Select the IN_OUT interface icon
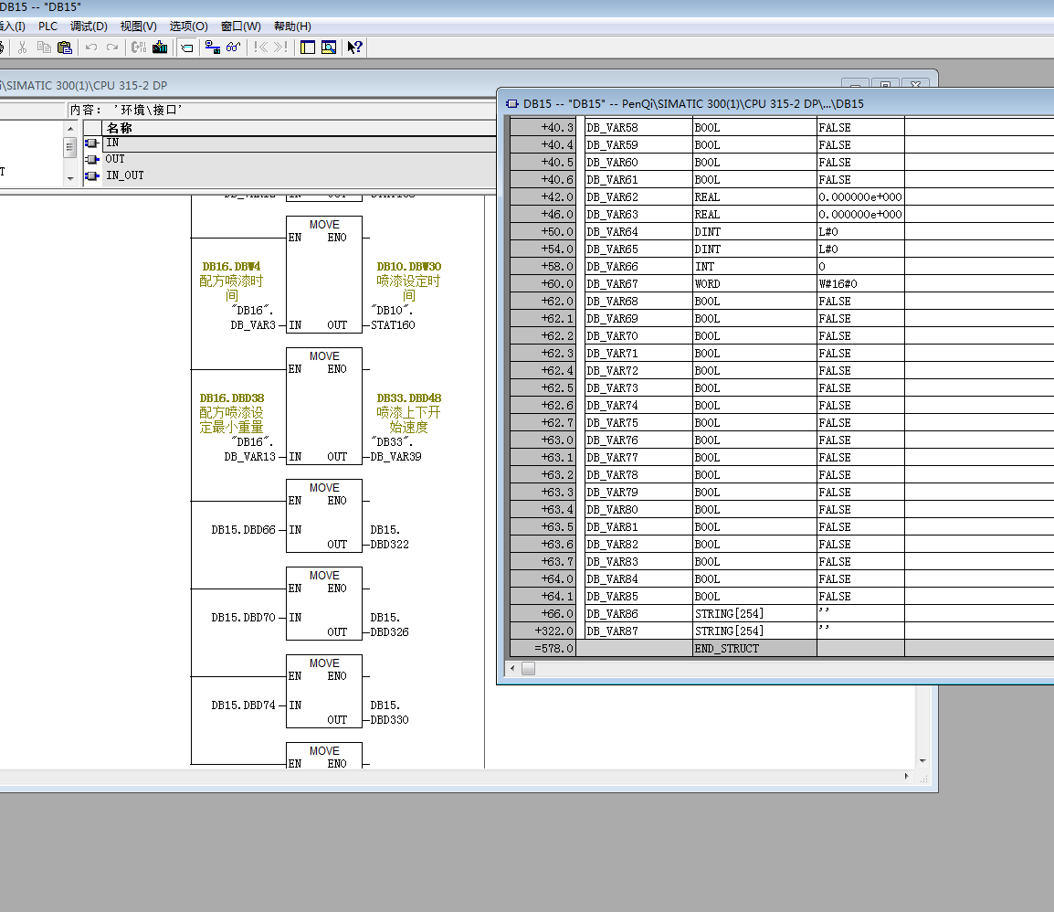 tap(92, 175)
